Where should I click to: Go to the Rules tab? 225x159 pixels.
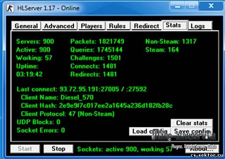pyautogui.click(x=118, y=26)
